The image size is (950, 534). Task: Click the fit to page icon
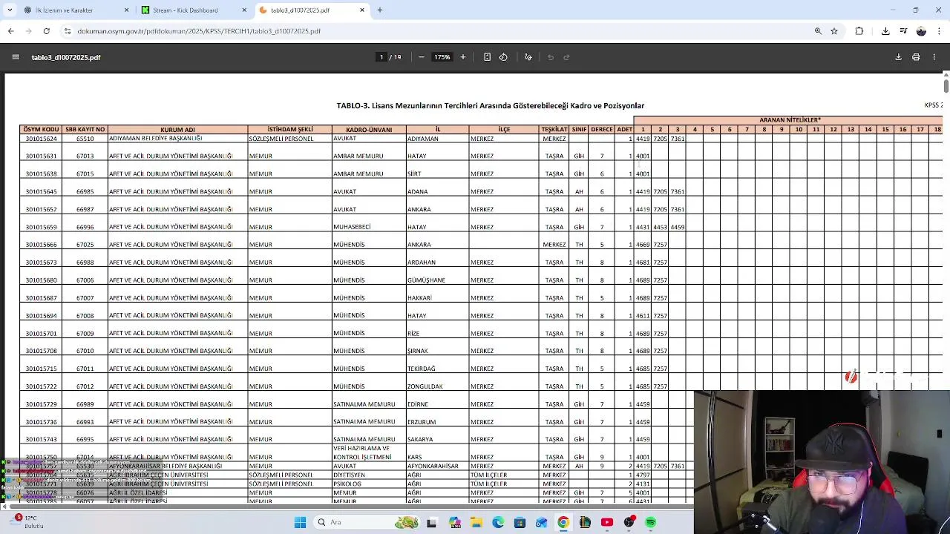pos(487,57)
